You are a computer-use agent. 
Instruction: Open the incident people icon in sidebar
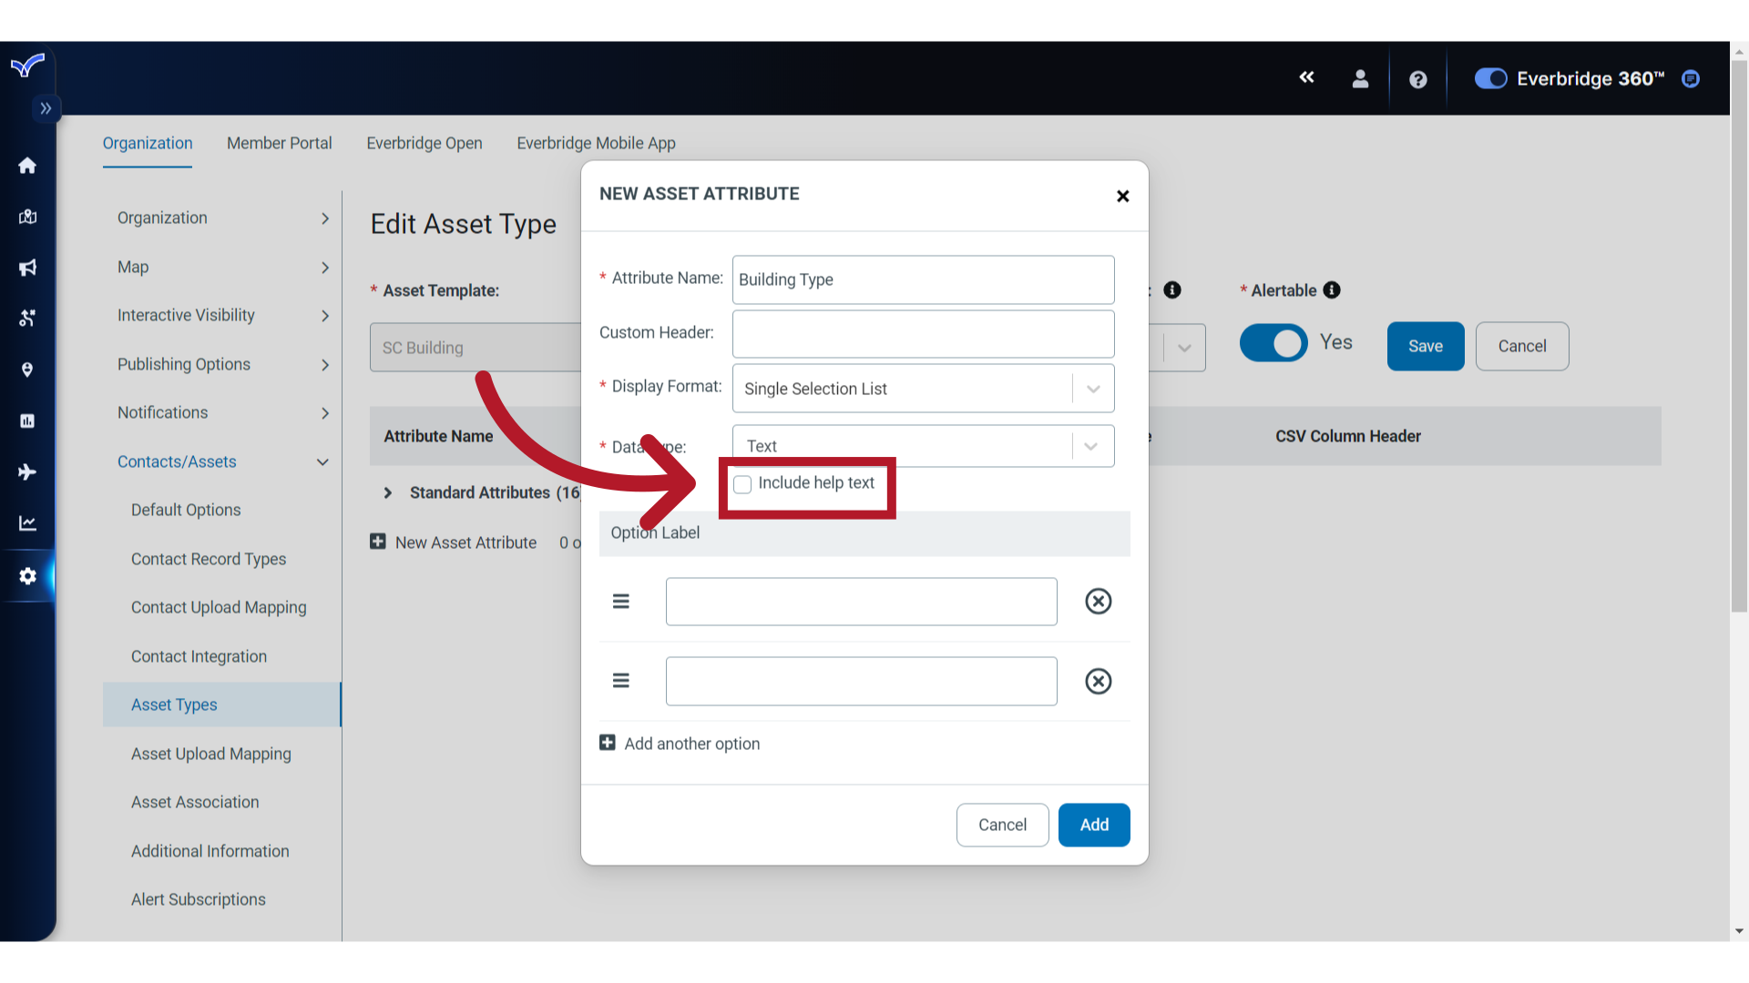point(27,319)
